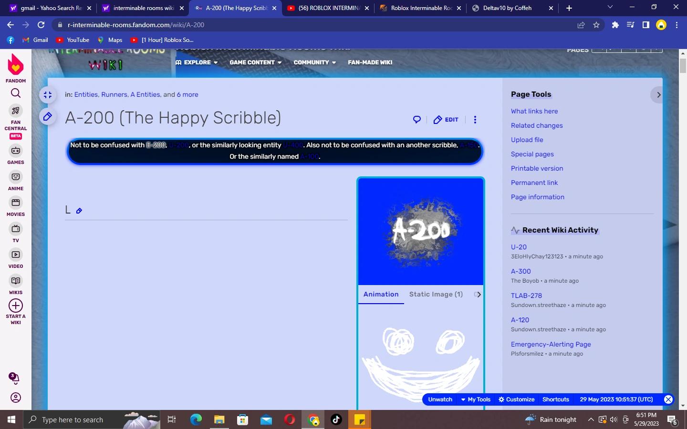This screenshot has width=687, height=429.
Task: Open Microsoft Edge from the taskbar
Action: coord(196,419)
